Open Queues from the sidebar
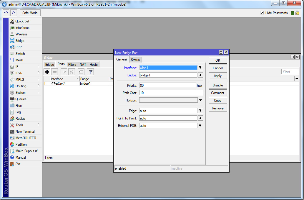304x200 pixels. 21,99
